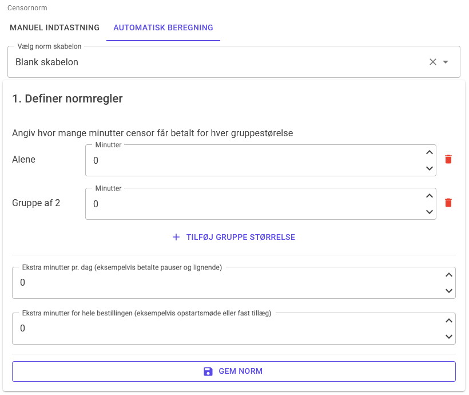Delete the Gruppe af 2 row

(448, 203)
